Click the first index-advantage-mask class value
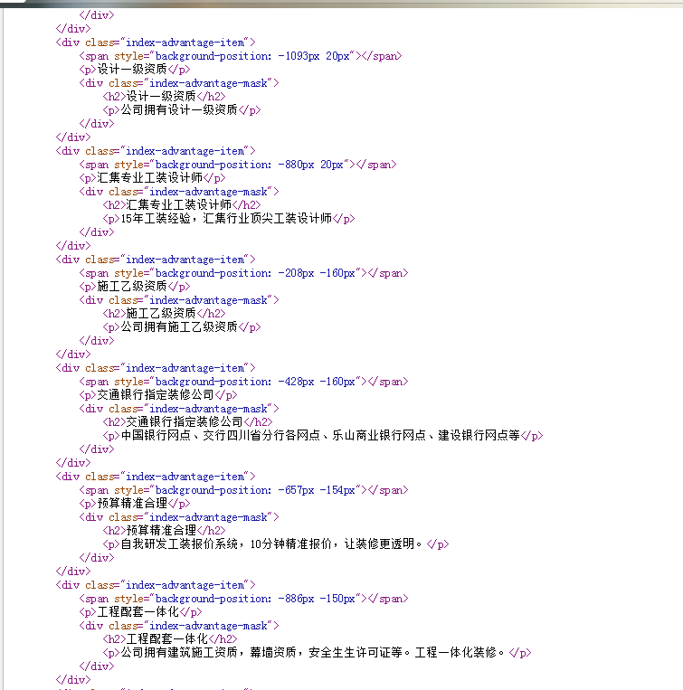Viewport: 683px width, 690px height. [x=208, y=83]
